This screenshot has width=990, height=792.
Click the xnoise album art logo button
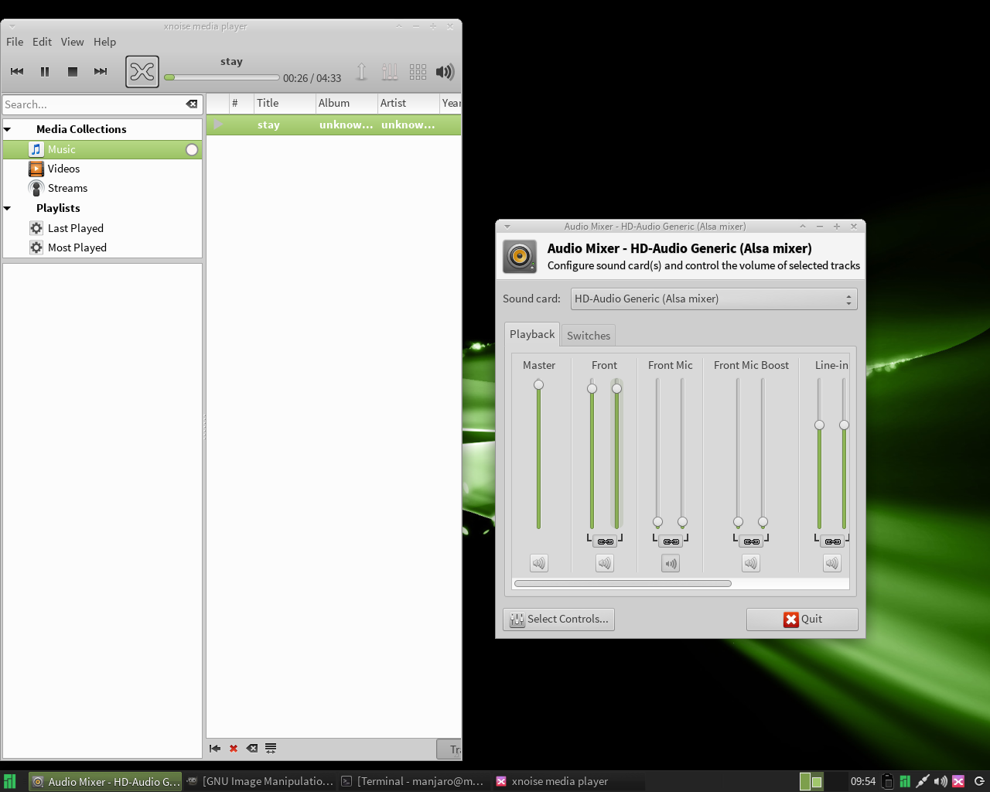coord(142,72)
